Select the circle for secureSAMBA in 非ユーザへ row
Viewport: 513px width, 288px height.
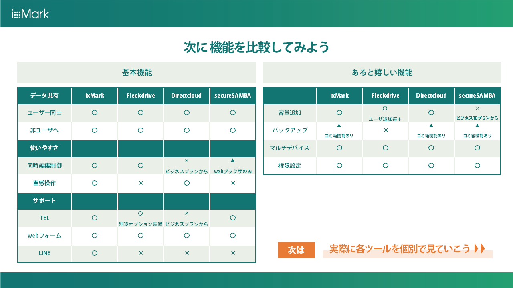coord(233,130)
